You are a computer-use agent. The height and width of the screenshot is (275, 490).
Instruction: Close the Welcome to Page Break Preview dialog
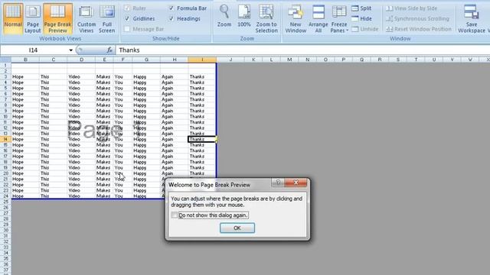click(x=296, y=183)
